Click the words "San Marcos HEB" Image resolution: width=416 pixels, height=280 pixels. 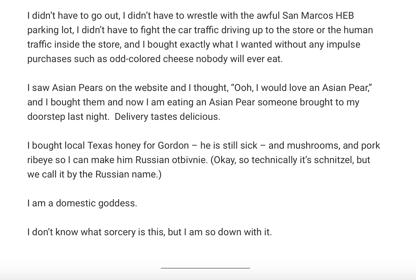(318, 16)
